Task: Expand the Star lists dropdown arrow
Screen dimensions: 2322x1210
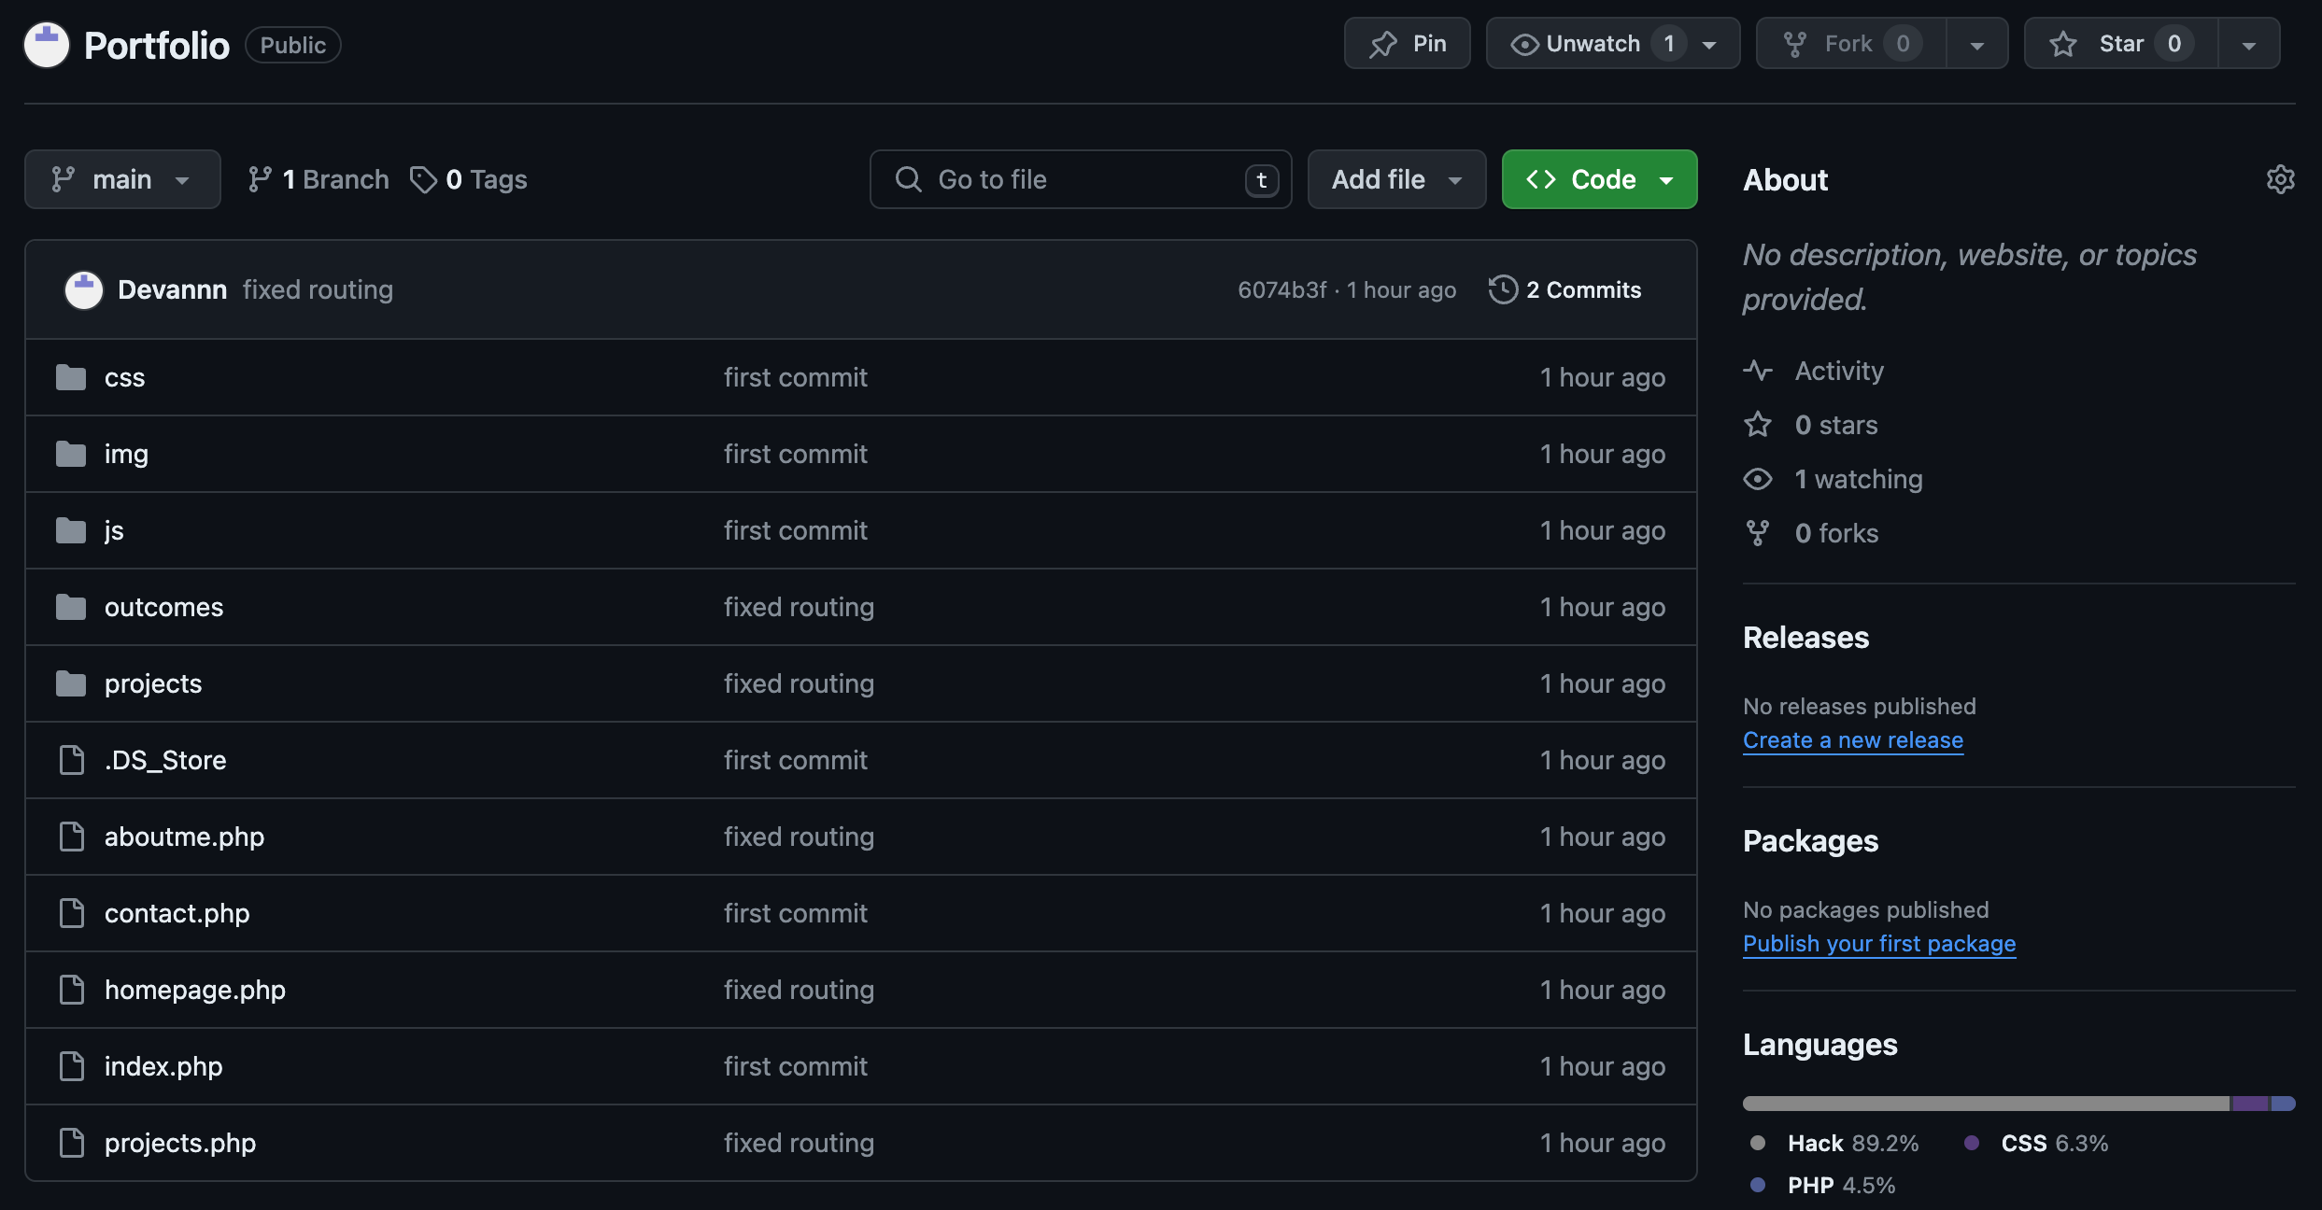Action: [x=2249, y=44]
